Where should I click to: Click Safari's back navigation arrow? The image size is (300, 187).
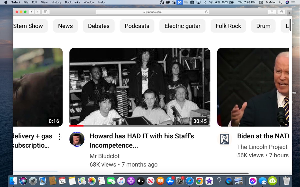pos(32,12)
